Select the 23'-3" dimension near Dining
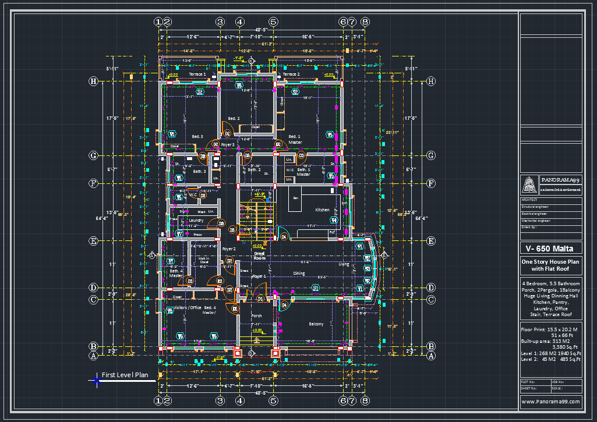The height and width of the screenshot is (422, 597). [323, 277]
